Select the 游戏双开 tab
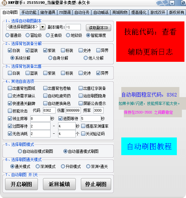 pyautogui.click(x=158, y=13)
